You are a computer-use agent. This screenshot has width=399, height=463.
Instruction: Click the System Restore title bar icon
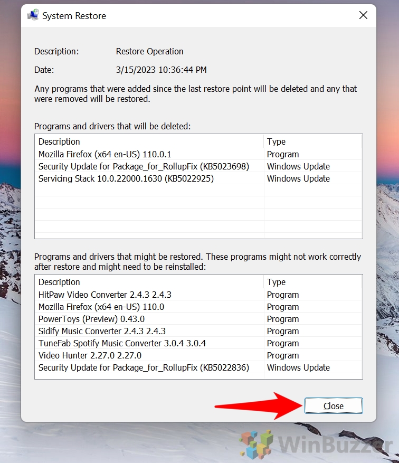click(33, 15)
